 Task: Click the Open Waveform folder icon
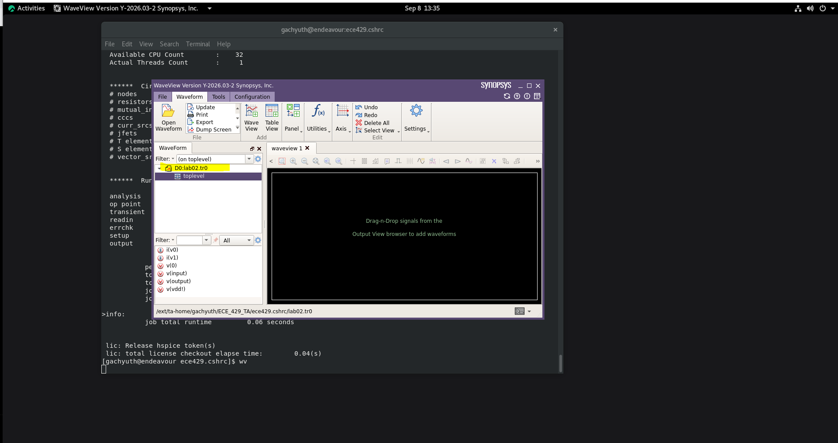[x=168, y=111]
